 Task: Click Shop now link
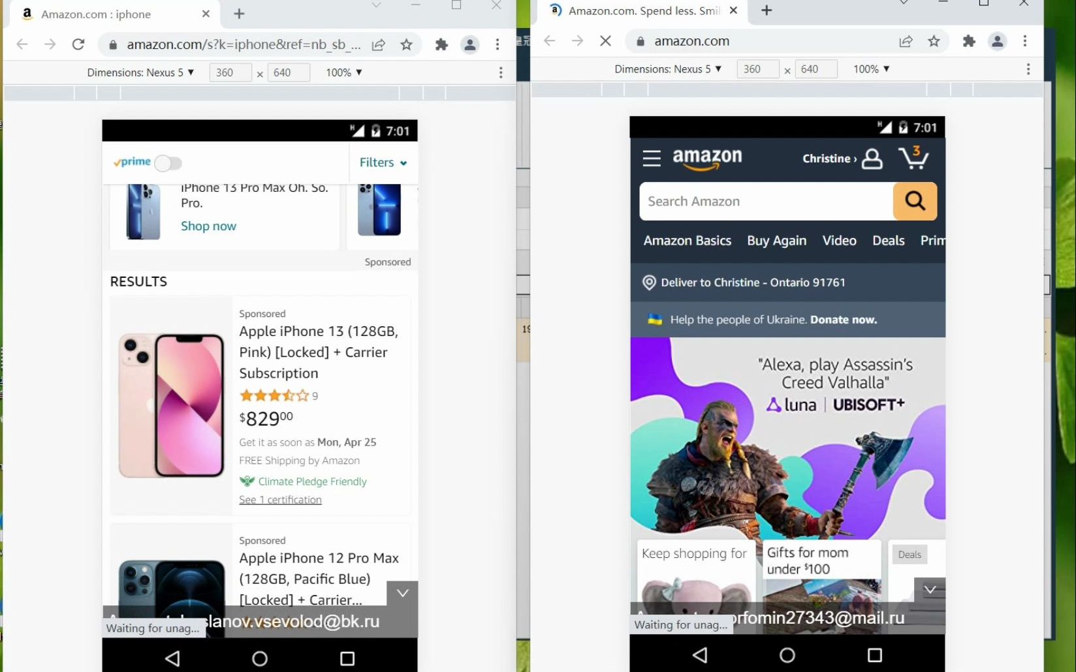pos(208,226)
